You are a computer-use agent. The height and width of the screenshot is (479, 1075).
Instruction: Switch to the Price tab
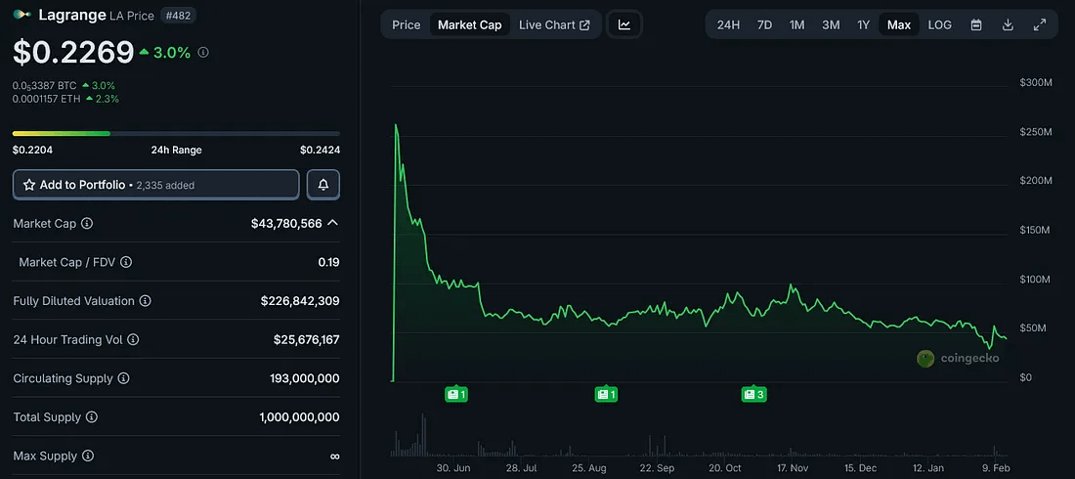click(x=406, y=24)
